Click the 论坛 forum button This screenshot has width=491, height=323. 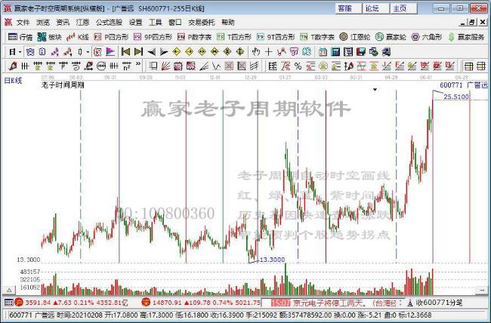(376, 8)
